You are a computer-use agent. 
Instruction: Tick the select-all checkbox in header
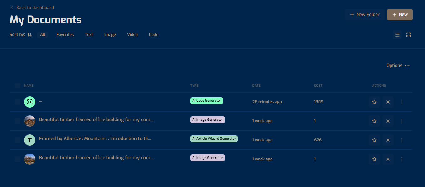pyautogui.click(x=18, y=86)
